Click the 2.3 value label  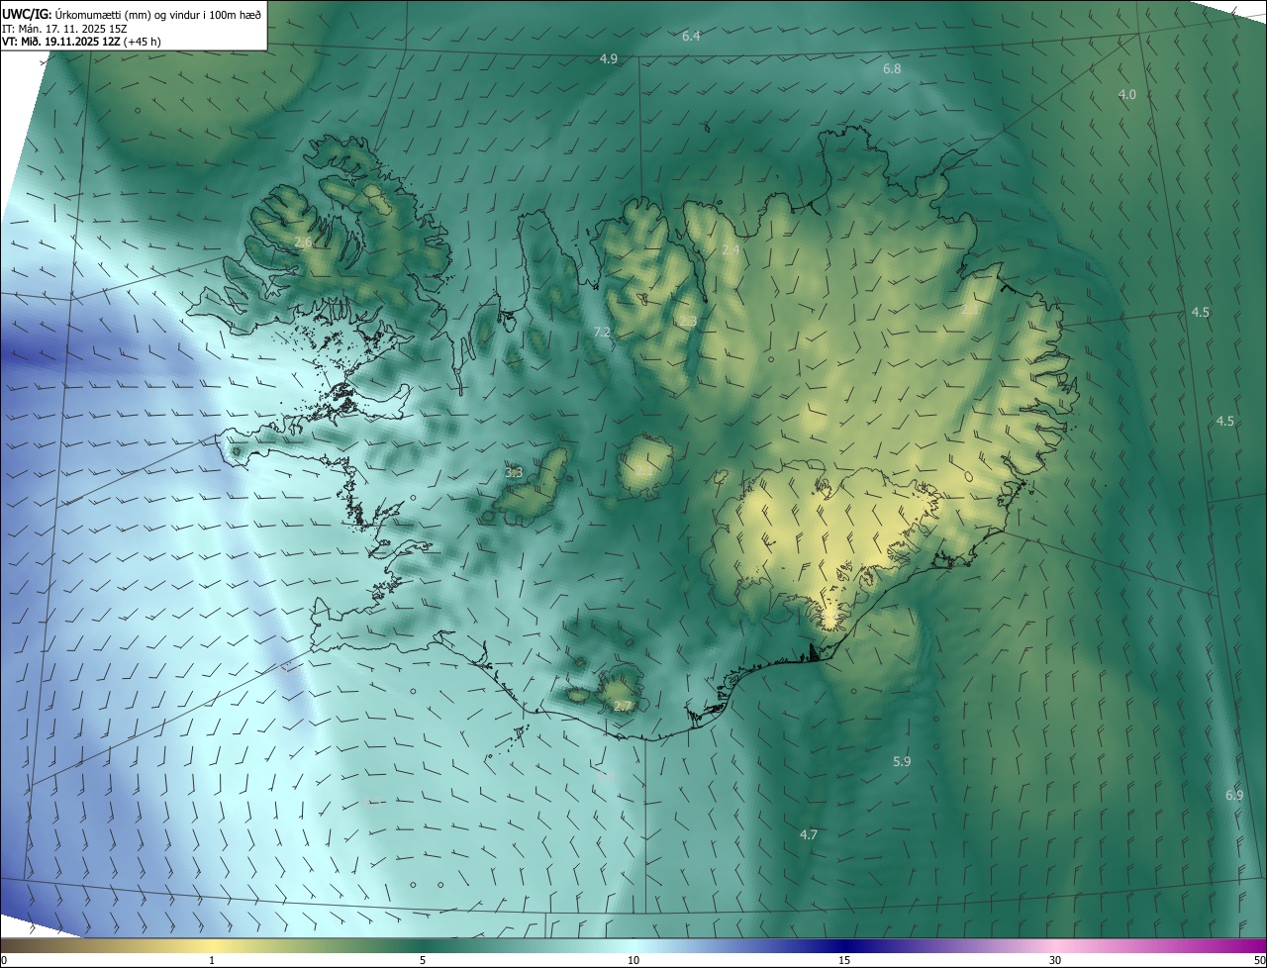[x=687, y=322]
